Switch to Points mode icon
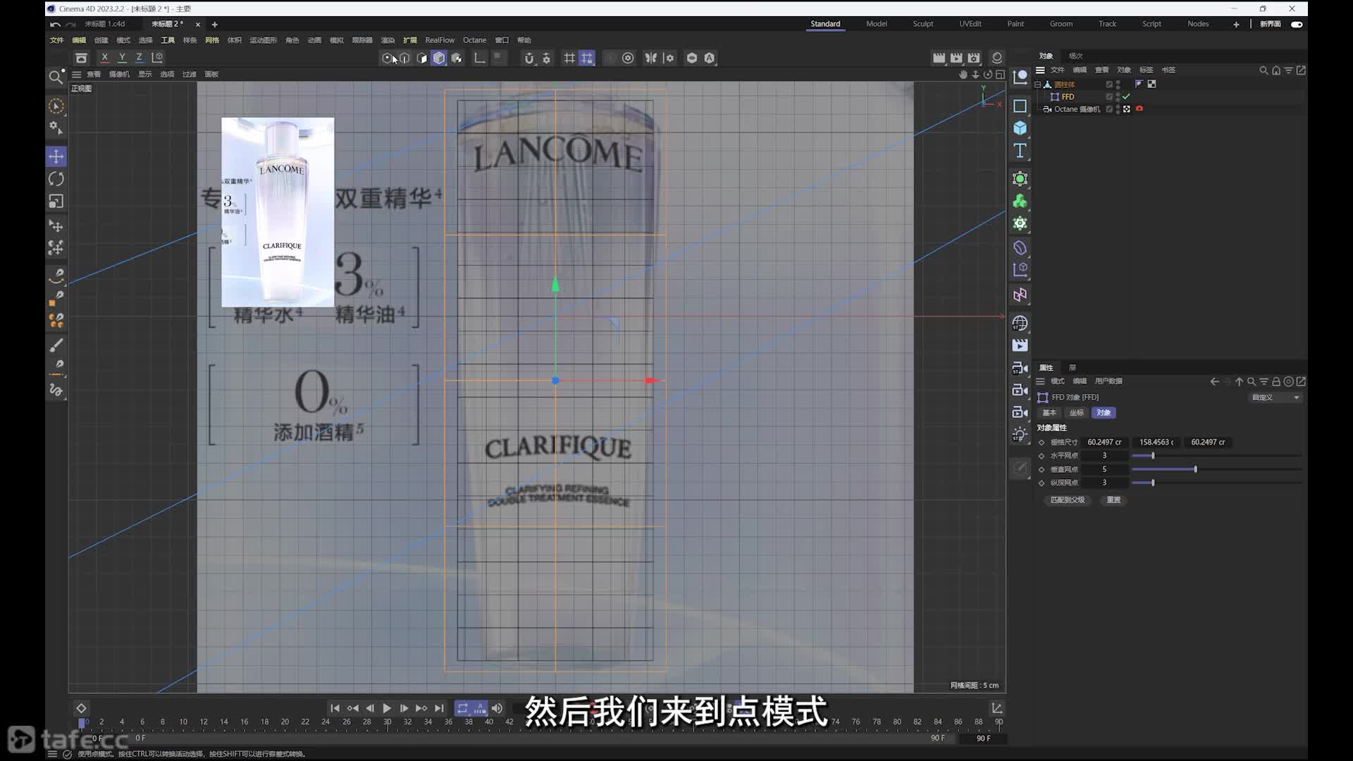Image resolution: width=1353 pixels, height=761 pixels. [388, 58]
